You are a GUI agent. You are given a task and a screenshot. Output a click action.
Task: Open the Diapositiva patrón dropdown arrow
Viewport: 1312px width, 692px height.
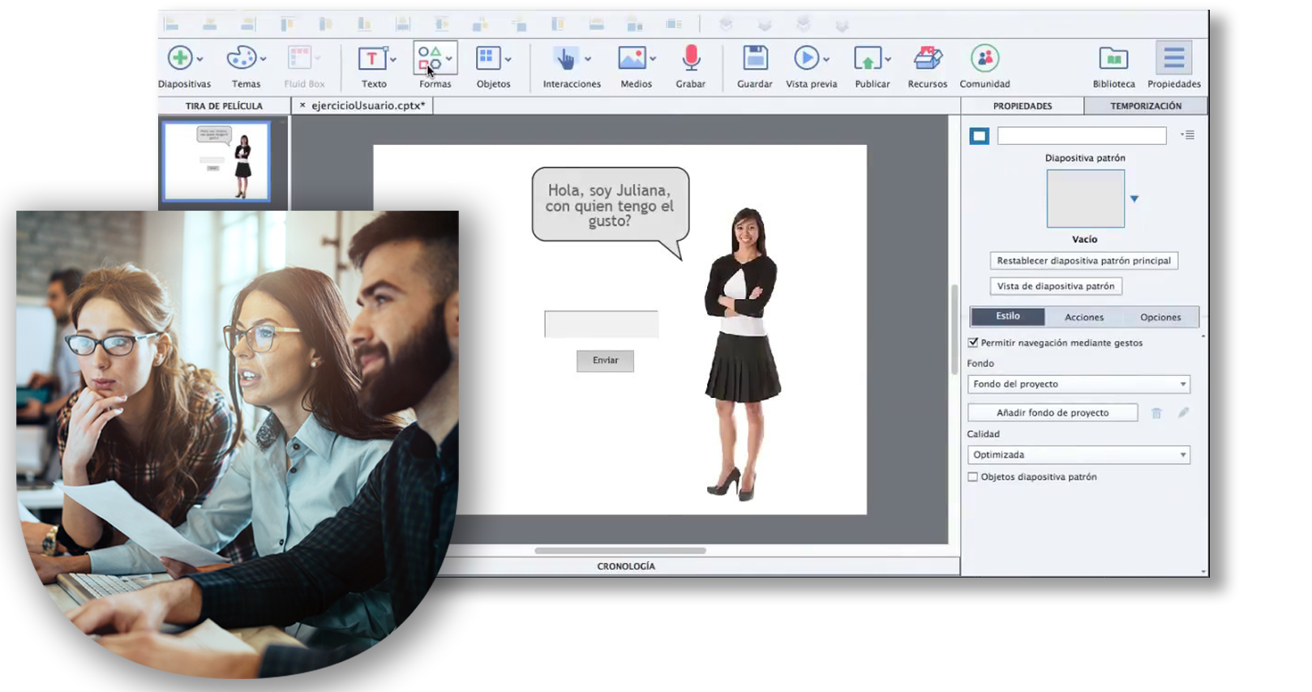(1134, 199)
